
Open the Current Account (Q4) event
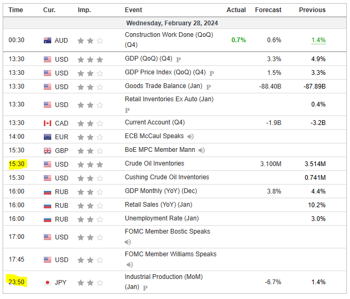click(155, 122)
